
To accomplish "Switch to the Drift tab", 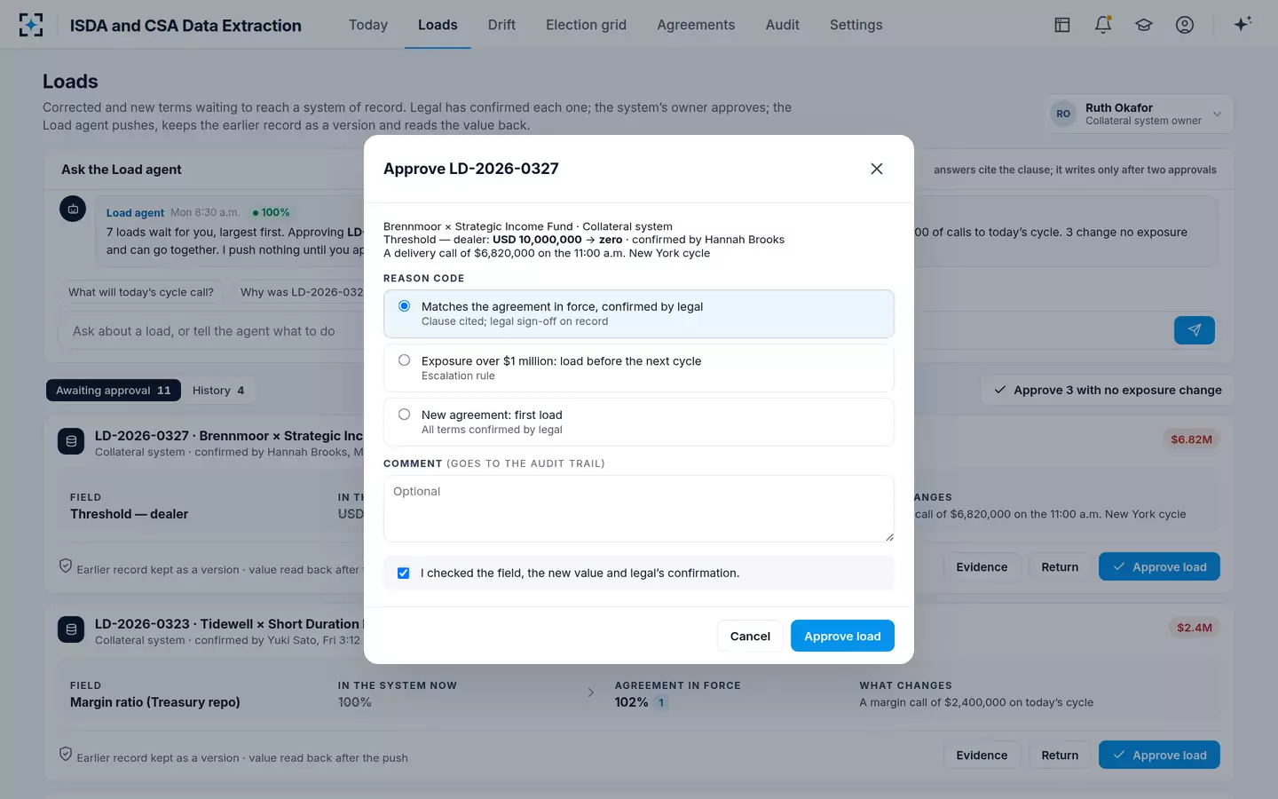I will point(501,25).
